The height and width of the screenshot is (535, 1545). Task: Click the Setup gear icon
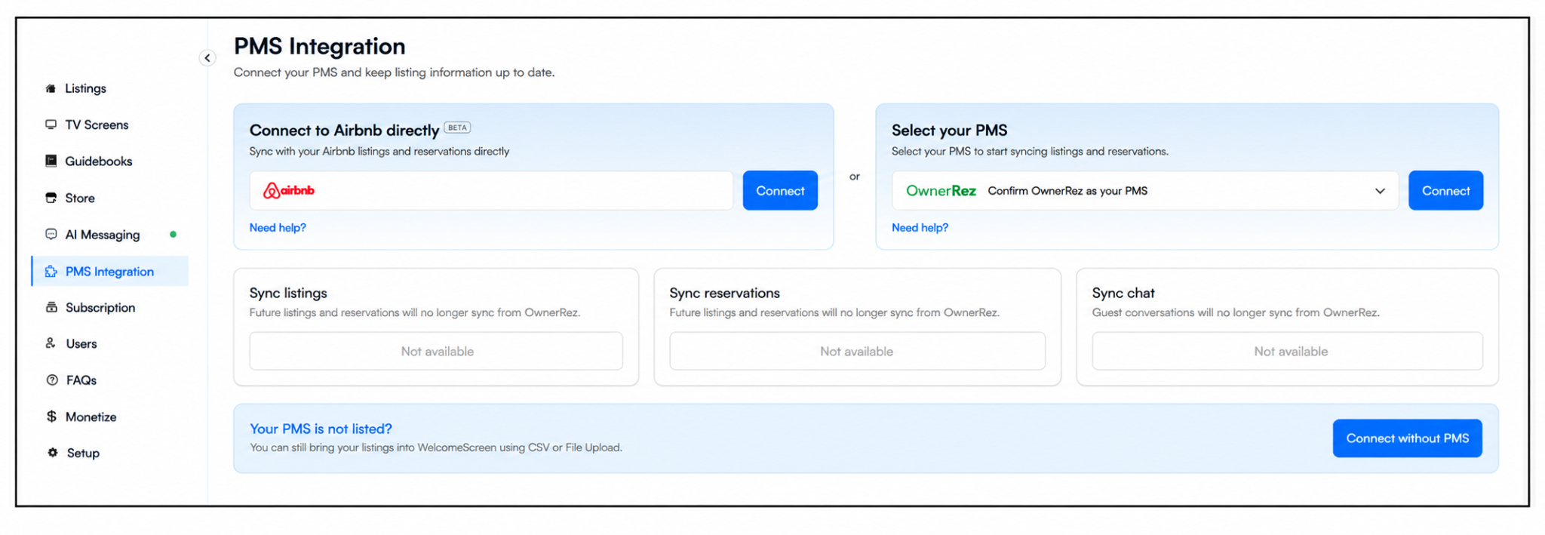[52, 453]
